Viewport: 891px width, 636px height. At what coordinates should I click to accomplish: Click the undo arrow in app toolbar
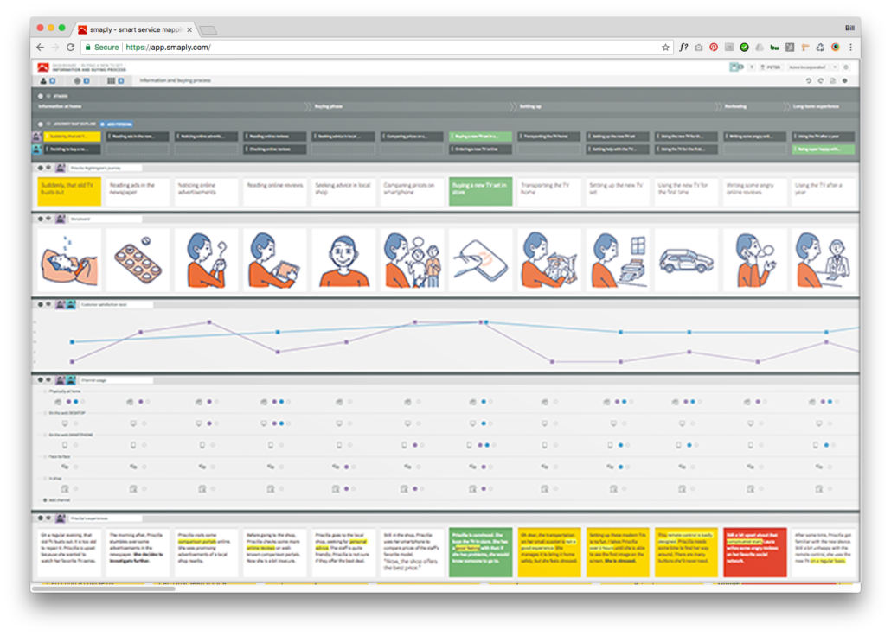click(x=809, y=81)
